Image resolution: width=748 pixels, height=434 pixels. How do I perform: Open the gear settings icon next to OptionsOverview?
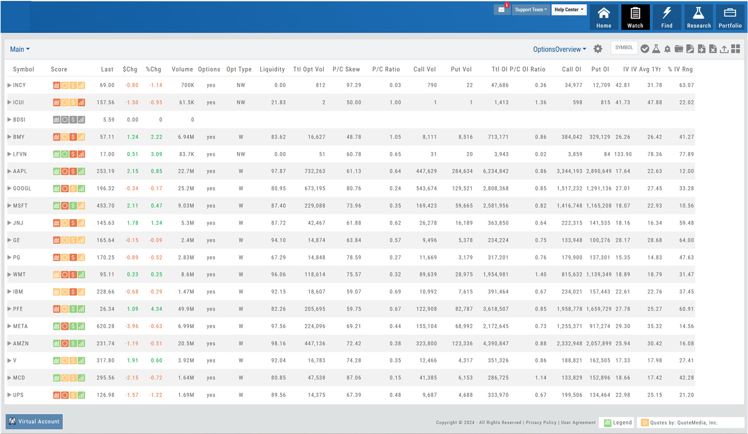(598, 49)
